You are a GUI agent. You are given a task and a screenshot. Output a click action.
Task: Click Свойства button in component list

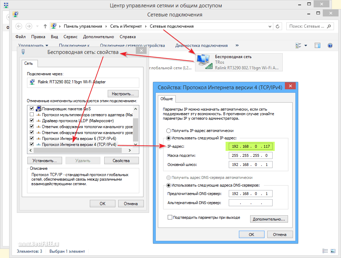(x=121, y=161)
